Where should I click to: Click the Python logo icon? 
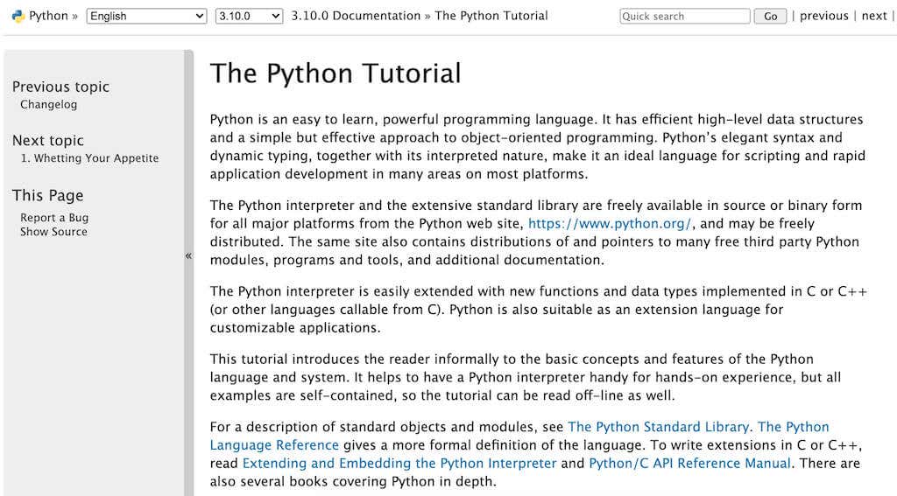click(x=18, y=16)
